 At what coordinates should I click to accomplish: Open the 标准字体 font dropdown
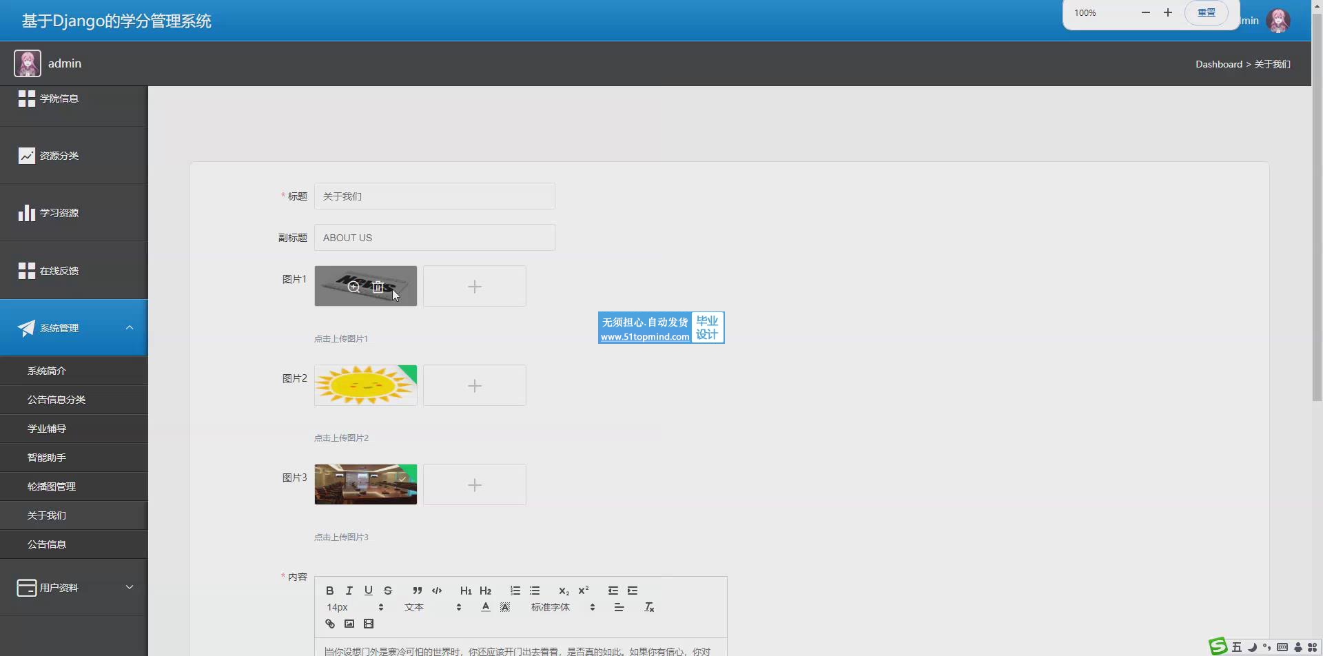(x=563, y=607)
